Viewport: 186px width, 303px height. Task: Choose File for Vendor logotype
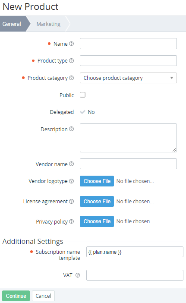[x=97, y=181]
